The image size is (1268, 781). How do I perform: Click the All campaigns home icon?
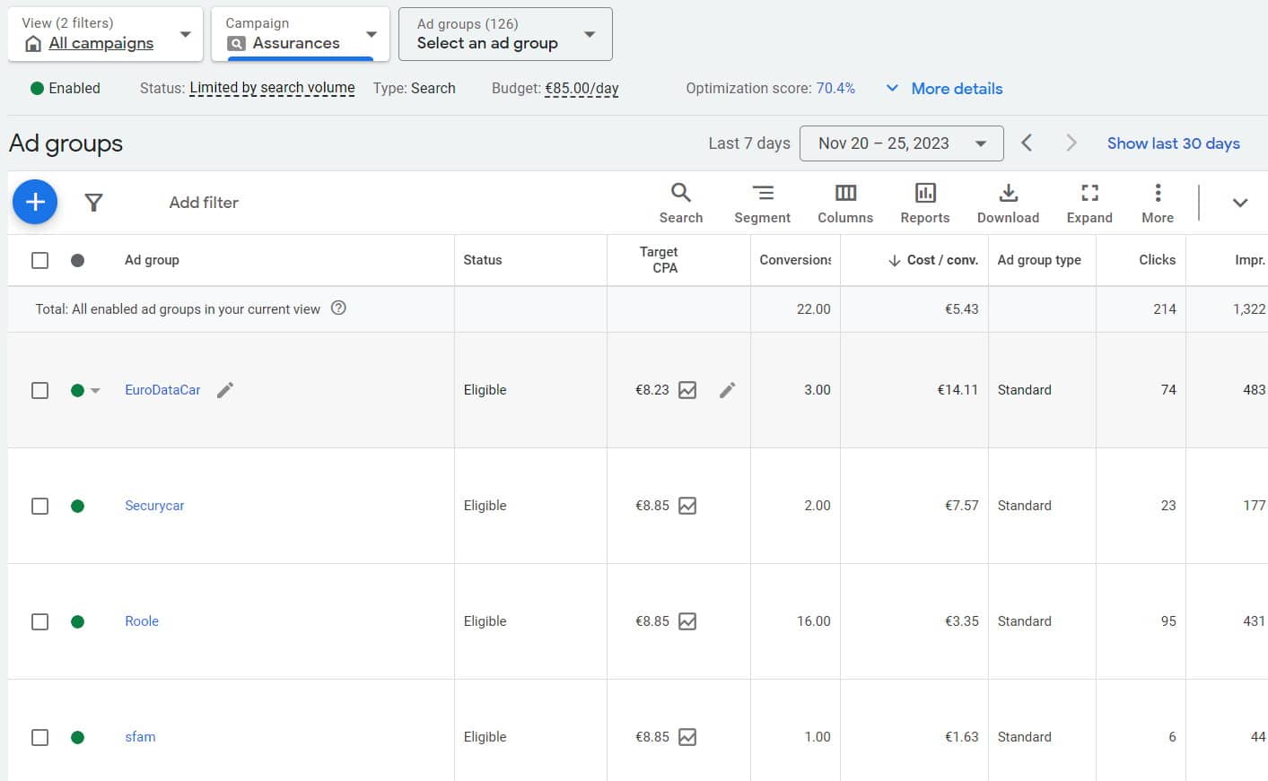point(33,44)
